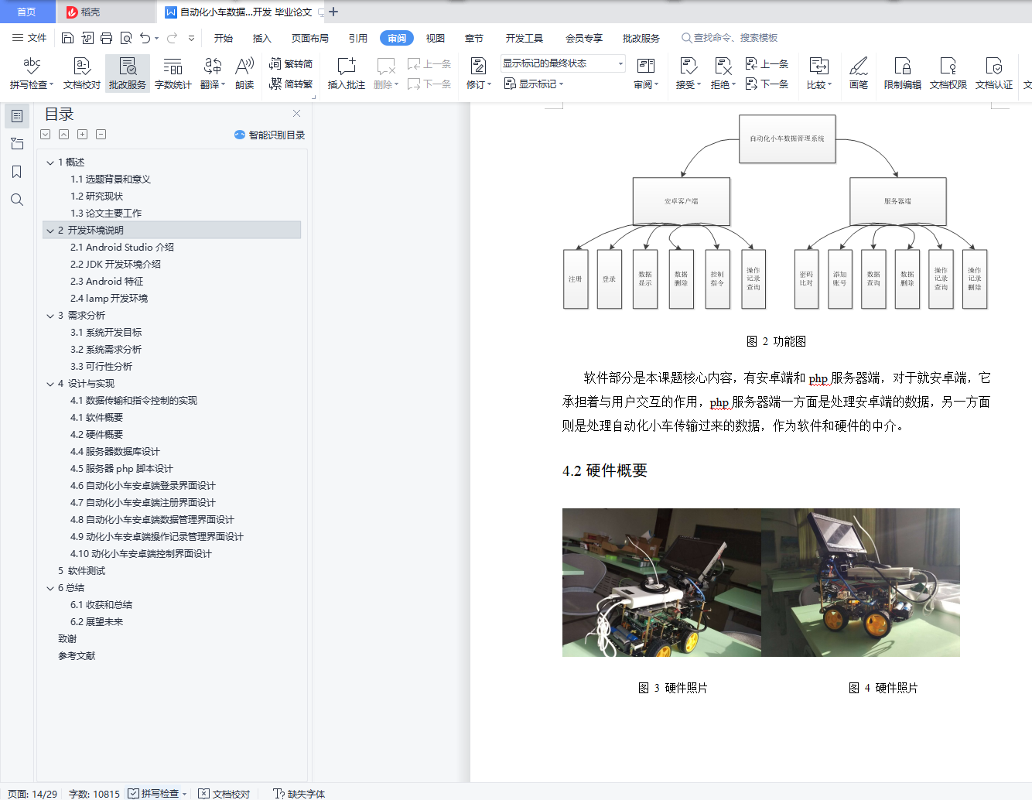Insert a comment with 插入批注
This screenshot has height=800, width=1032.
[x=346, y=74]
